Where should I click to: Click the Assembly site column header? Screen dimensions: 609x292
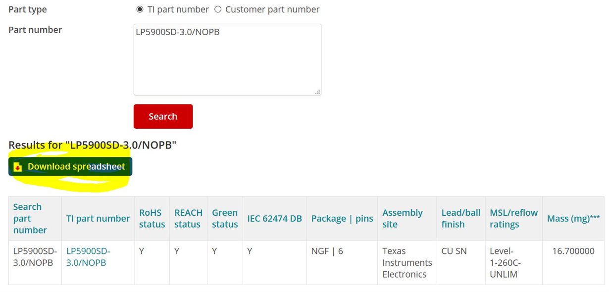(x=403, y=218)
